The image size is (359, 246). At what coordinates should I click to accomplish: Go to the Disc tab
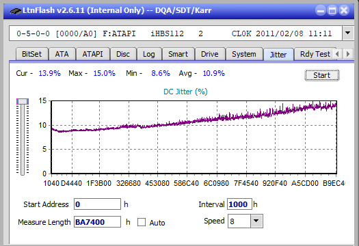tap(123, 54)
